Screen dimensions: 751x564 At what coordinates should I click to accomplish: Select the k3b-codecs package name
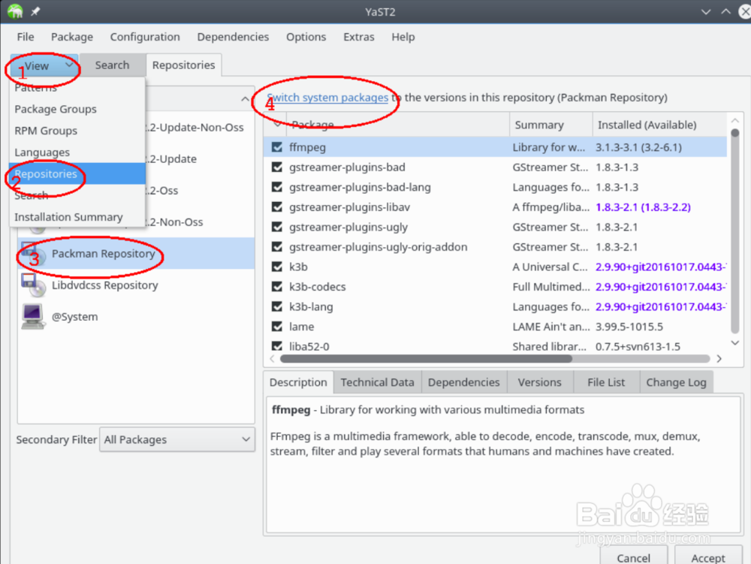pyautogui.click(x=318, y=287)
